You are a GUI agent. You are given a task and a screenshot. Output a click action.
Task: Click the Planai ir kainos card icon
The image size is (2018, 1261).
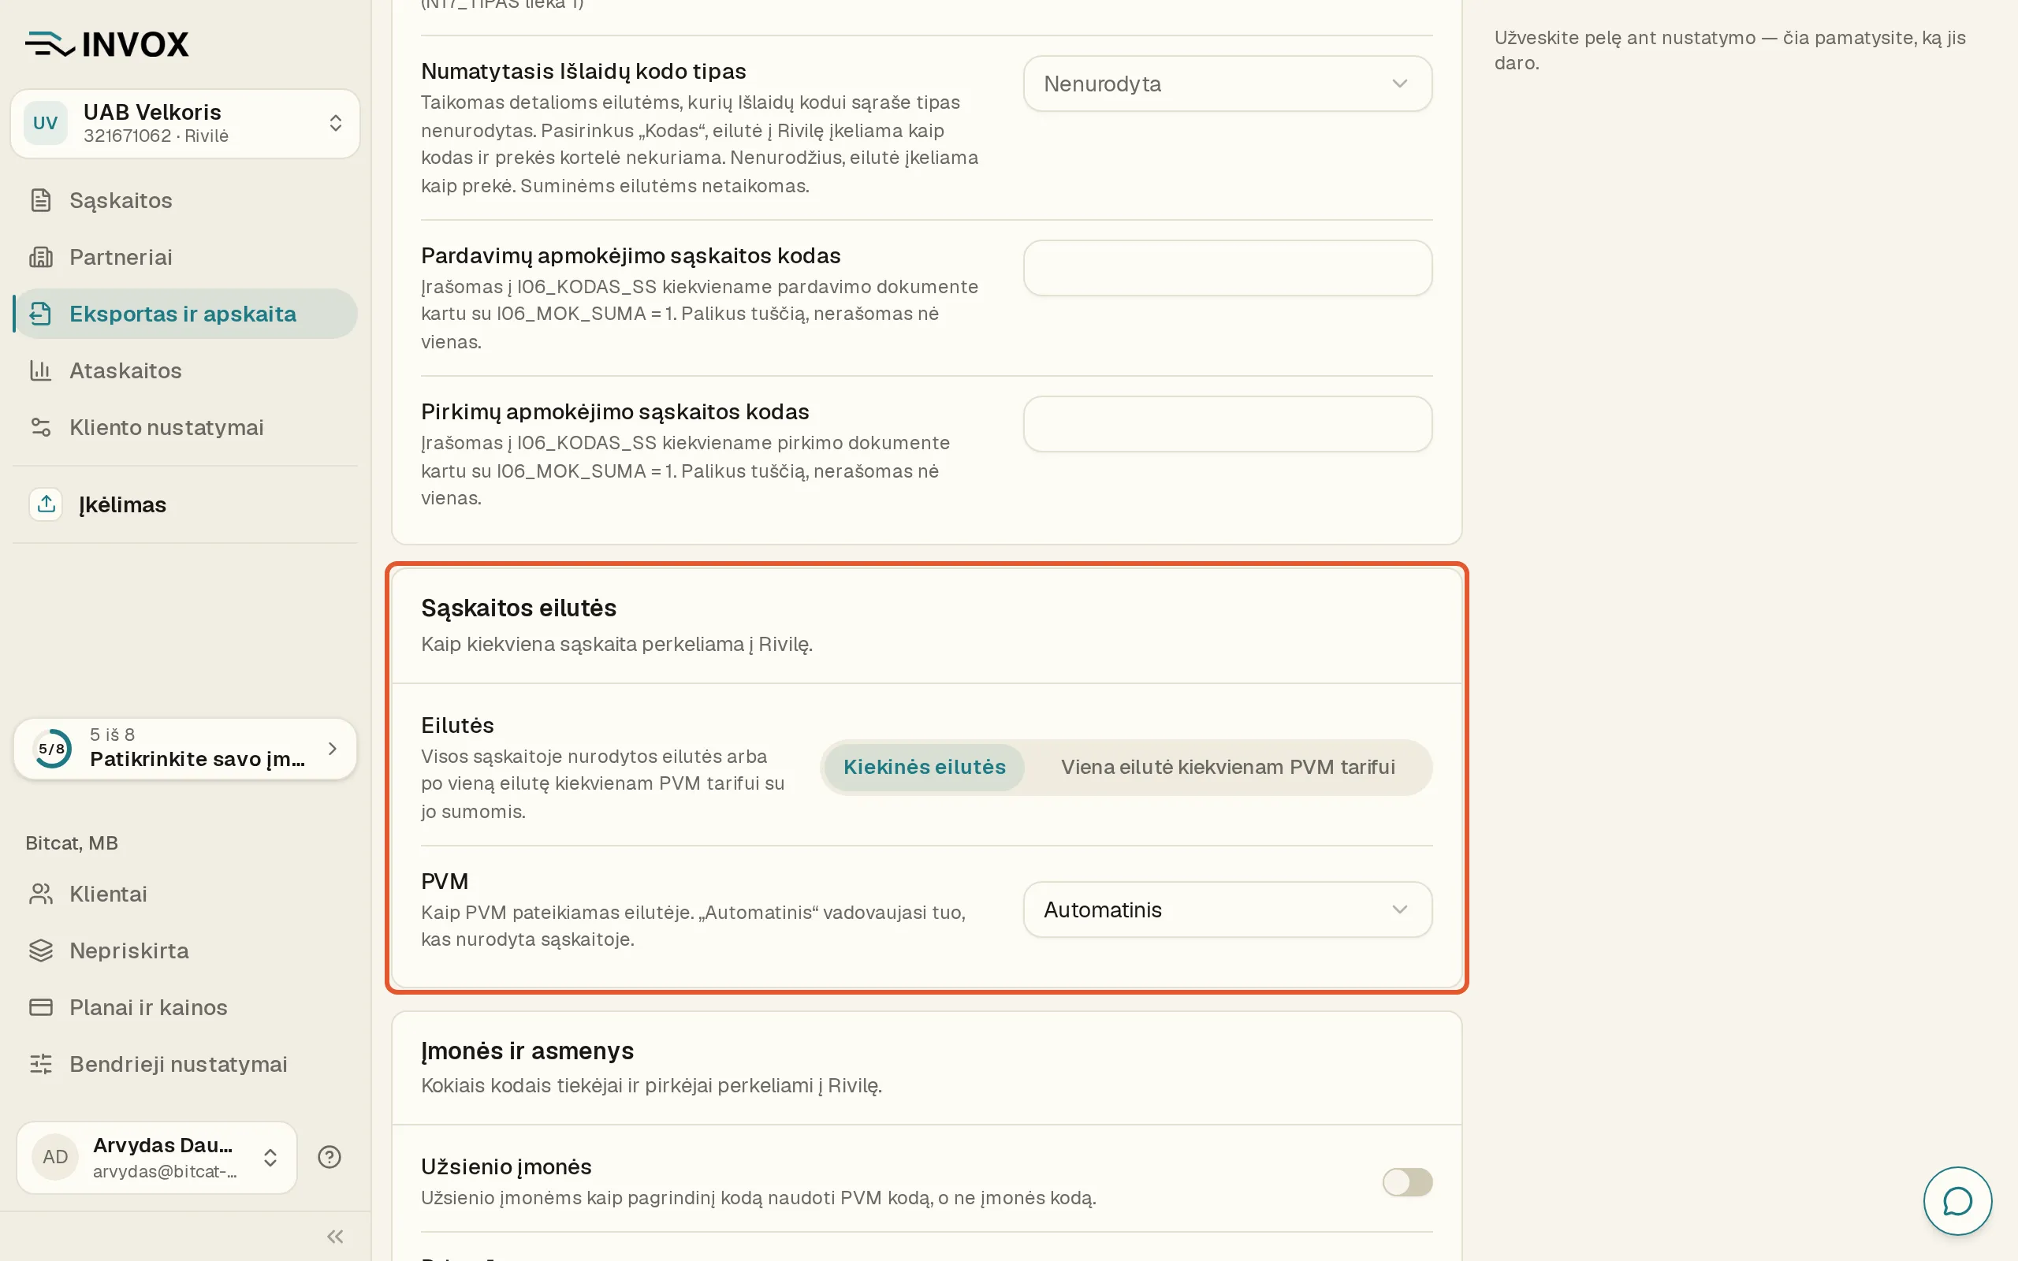pos(41,1007)
